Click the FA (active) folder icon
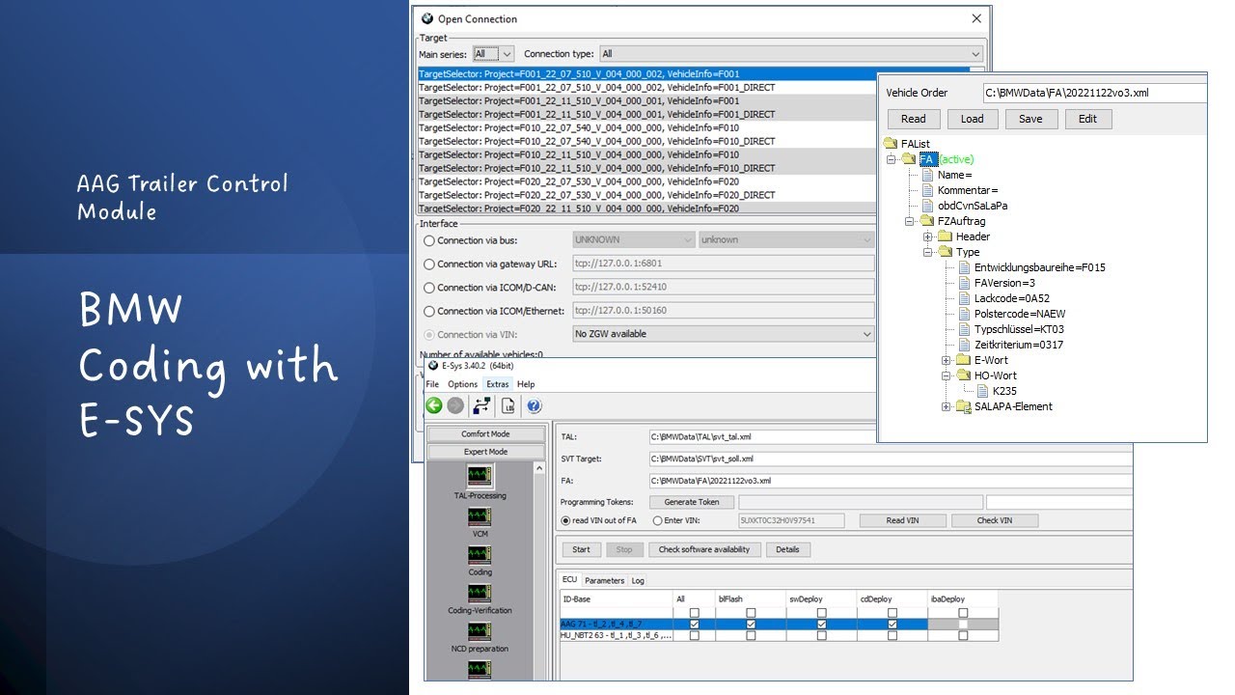This screenshot has width=1235, height=695. click(909, 159)
